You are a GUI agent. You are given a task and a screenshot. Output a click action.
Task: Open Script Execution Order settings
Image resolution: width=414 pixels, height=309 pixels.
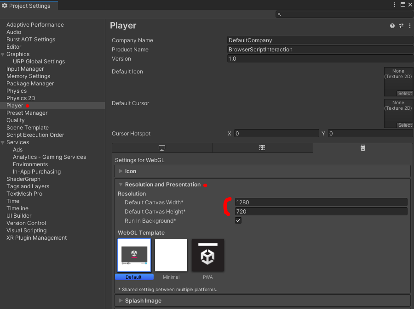35,135
